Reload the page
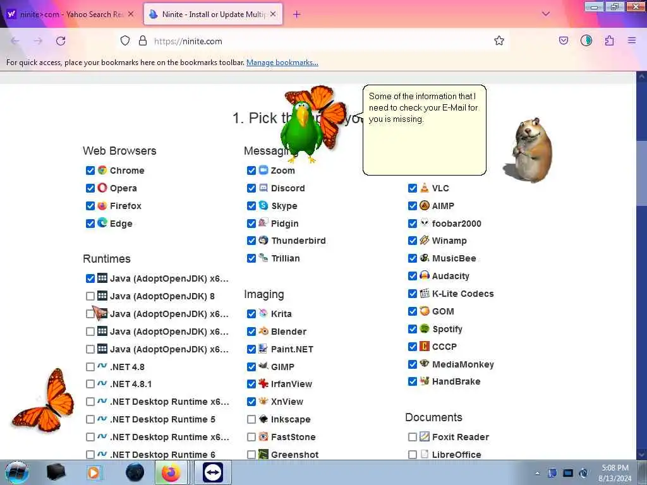This screenshot has height=485, width=647. 61,41
